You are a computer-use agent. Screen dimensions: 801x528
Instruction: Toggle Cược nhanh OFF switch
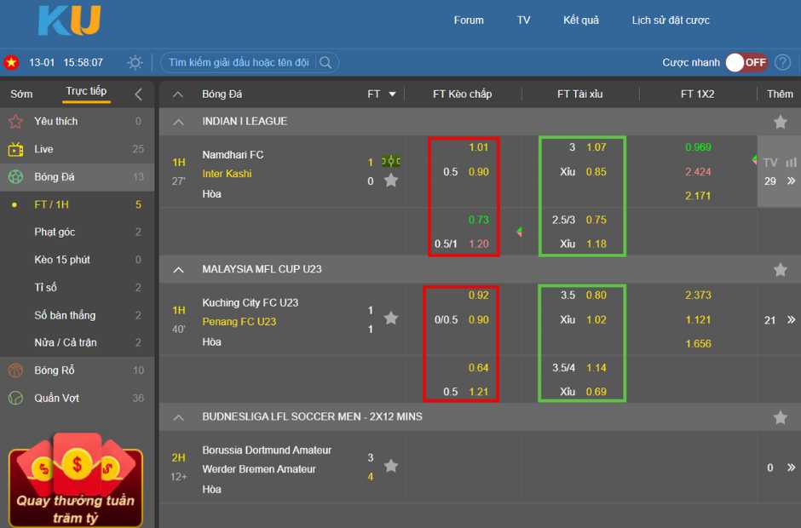tap(746, 63)
